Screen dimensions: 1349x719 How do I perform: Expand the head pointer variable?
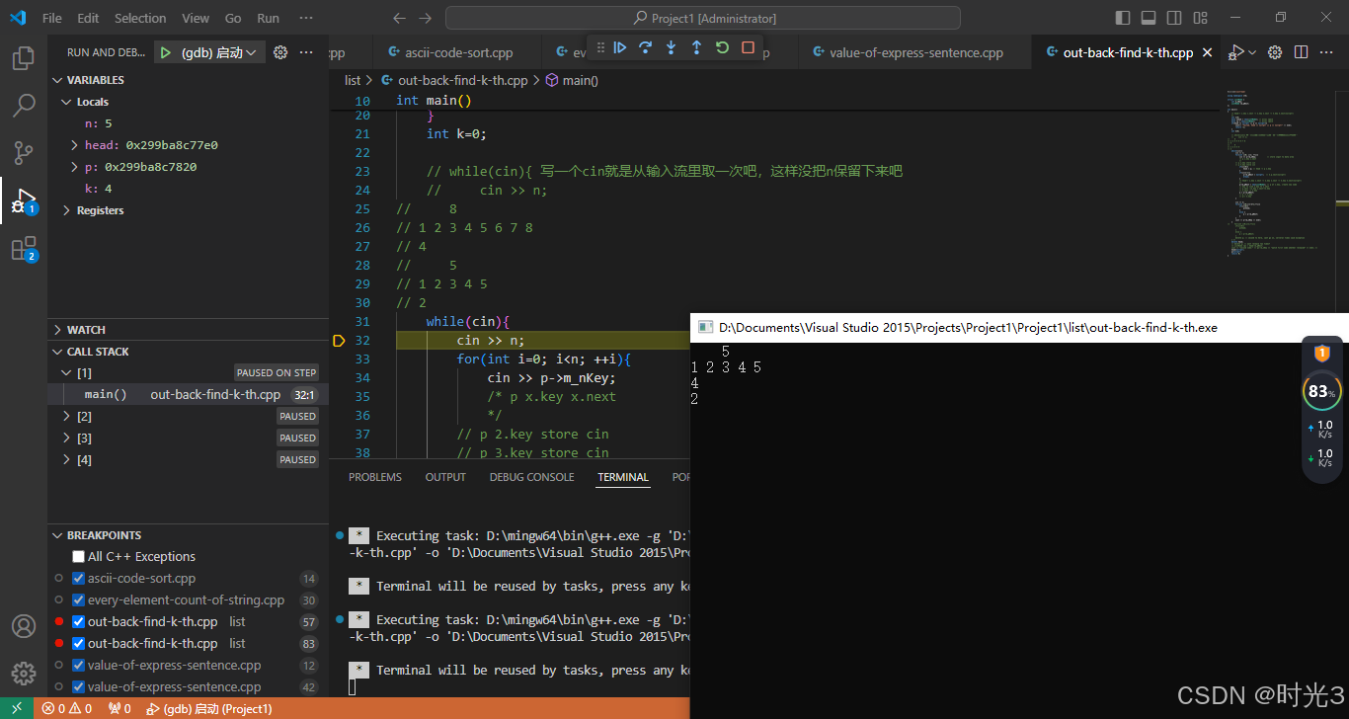(75, 145)
